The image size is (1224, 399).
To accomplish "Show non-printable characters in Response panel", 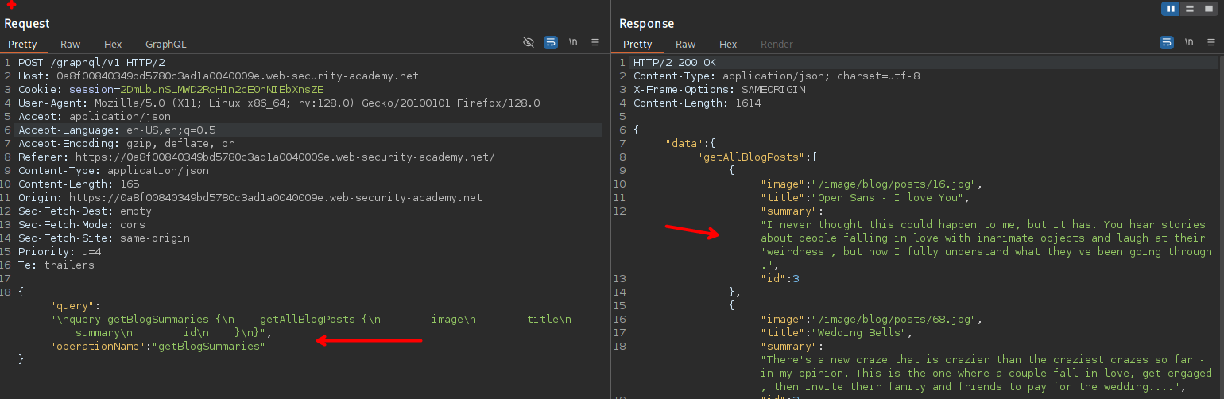I will (x=1189, y=43).
